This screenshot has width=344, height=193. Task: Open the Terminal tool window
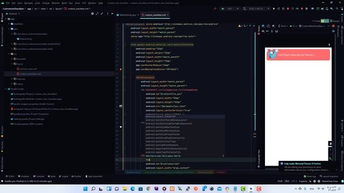[39, 176]
